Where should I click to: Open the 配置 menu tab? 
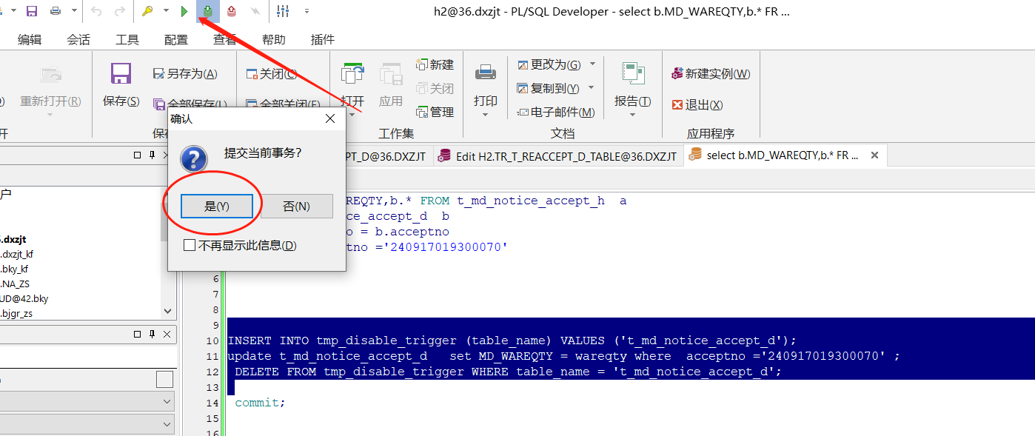tap(176, 39)
